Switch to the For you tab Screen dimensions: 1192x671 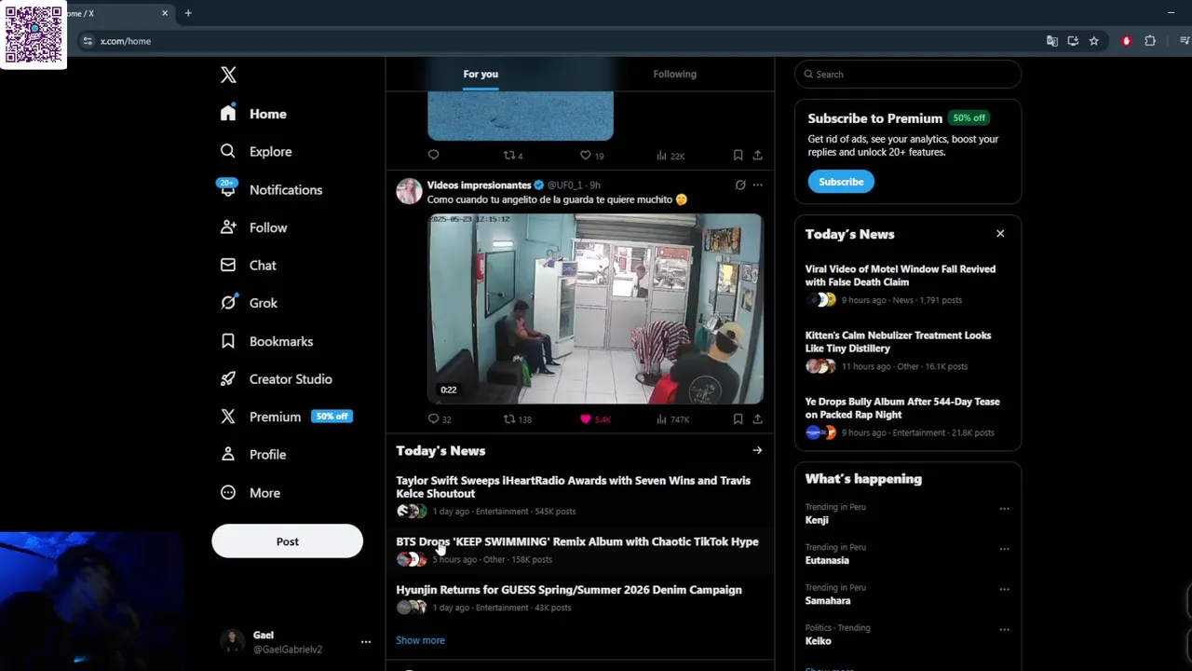tap(481, 74)
